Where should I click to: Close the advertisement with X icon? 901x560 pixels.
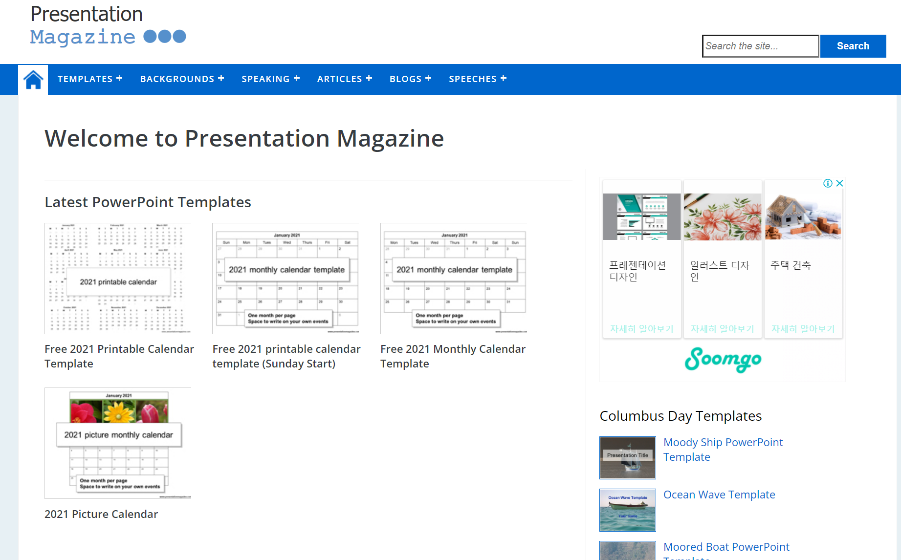click(x=839, y=183)
